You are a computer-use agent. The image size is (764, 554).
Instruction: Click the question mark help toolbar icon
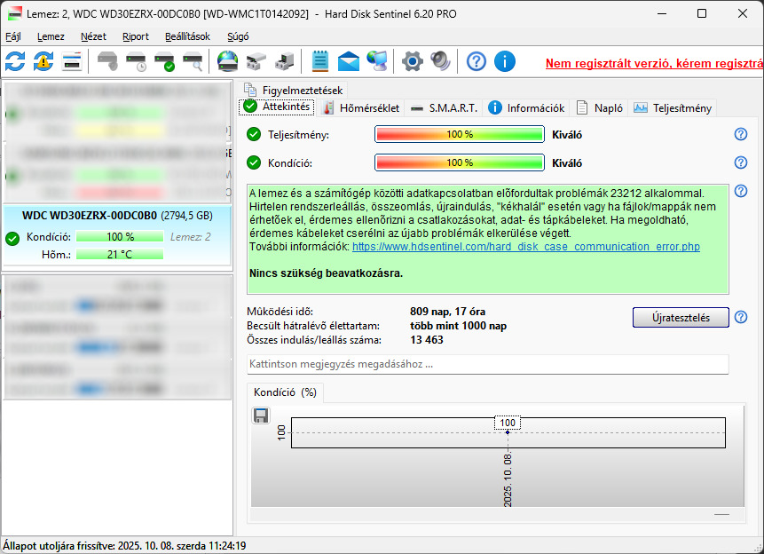[x=477, y=62]
